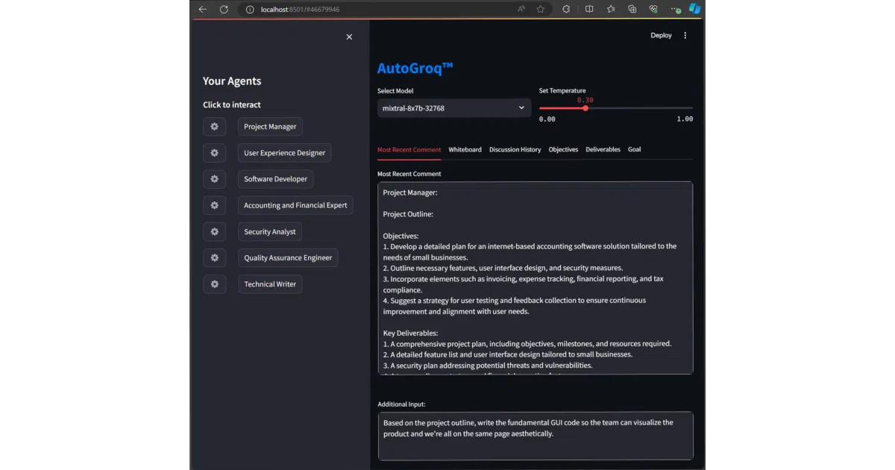Open browser Settings and more ellipsis
Image resolution: width=895 pixels, height=470 pixels.
pos(675,10)
